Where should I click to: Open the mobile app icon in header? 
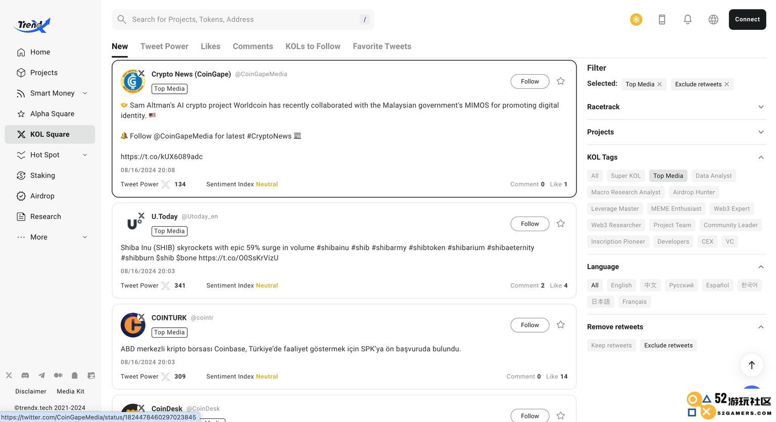(662, 19)
